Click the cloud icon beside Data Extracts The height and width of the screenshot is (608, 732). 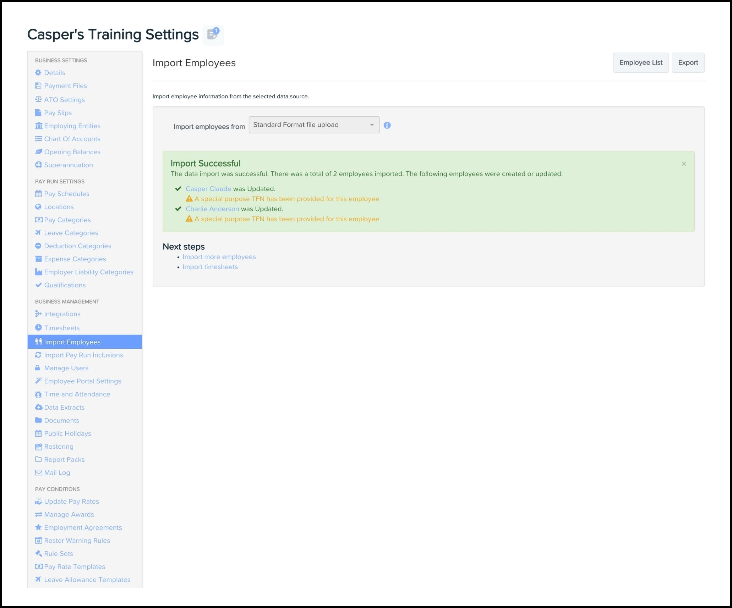(39, 407)
